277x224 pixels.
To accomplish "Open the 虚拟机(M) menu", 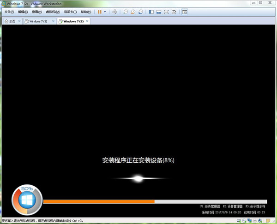I will click(53, 12).
